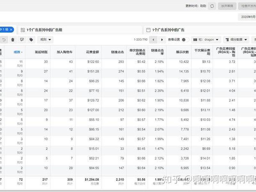Click the trash delete icon
The height and width of the screenshot is (192, 256).
[13, 40]
